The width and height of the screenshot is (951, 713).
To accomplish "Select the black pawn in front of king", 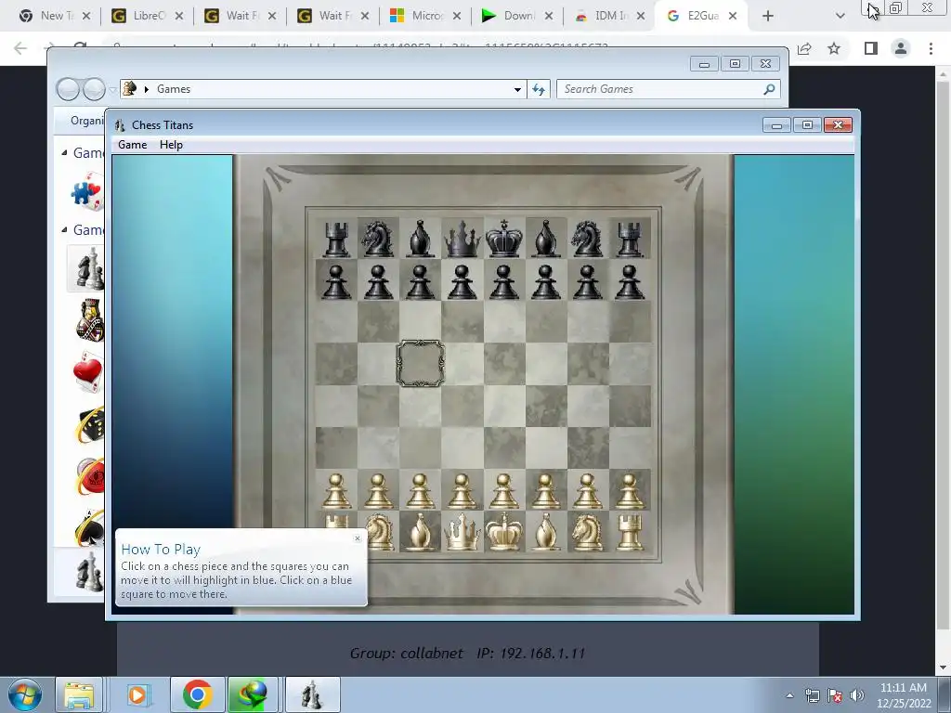I will (x=504, y=282).
